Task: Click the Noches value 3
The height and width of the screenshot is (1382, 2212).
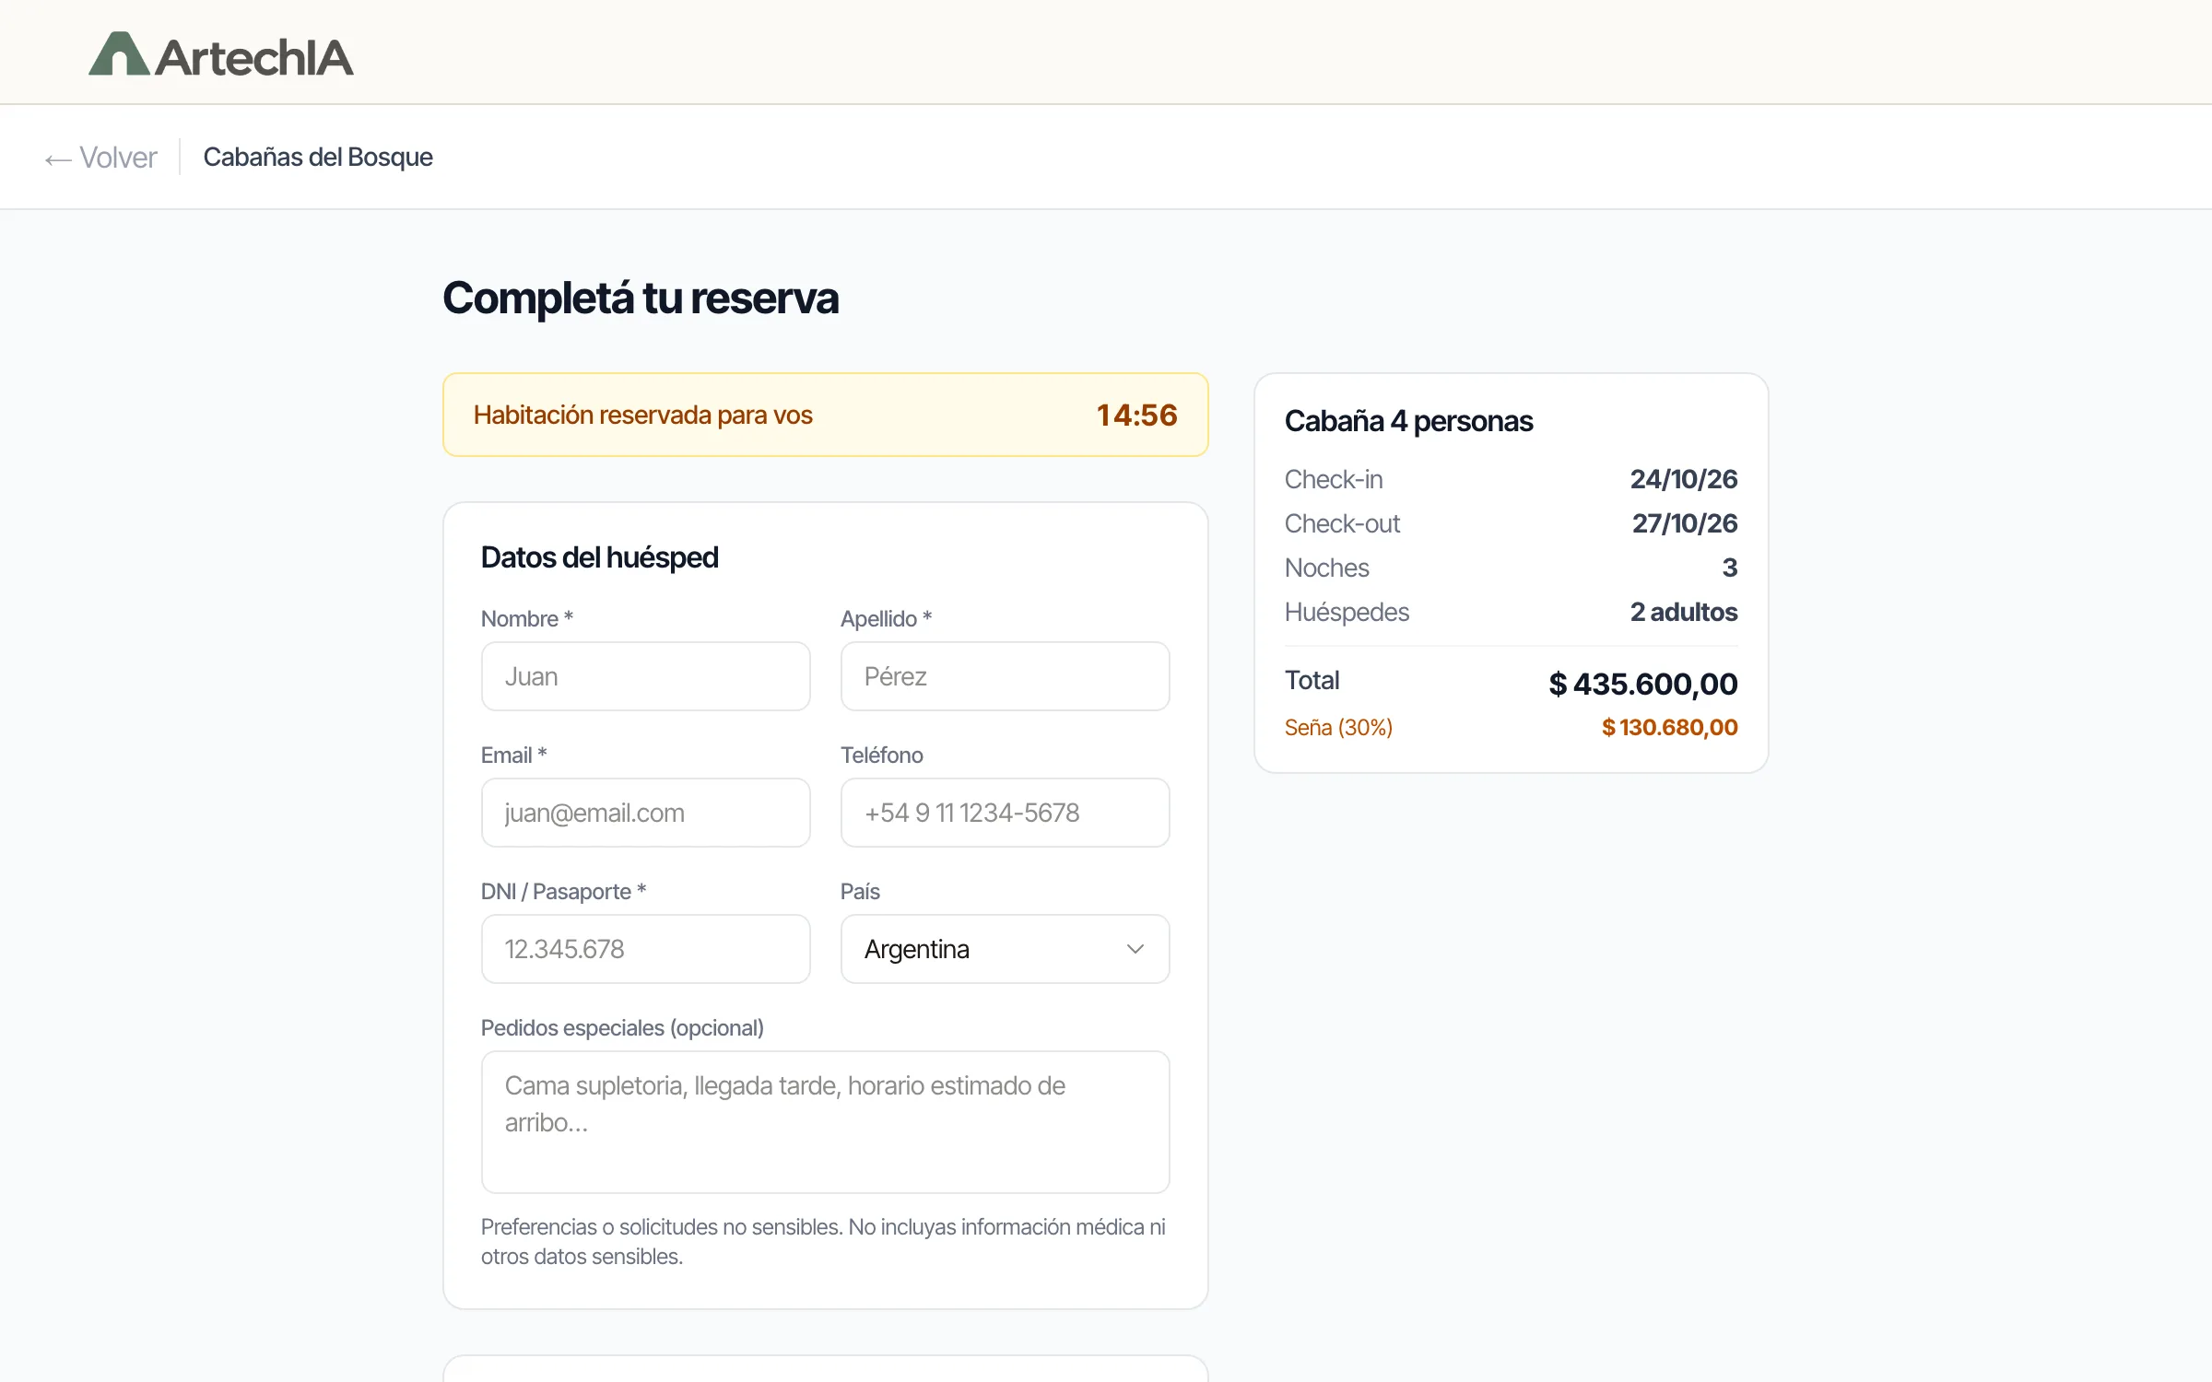Action: (1730, 568)
